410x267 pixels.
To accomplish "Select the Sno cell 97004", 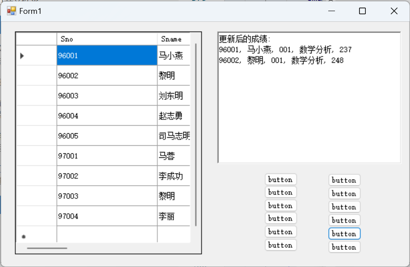I will click(107, 216).
